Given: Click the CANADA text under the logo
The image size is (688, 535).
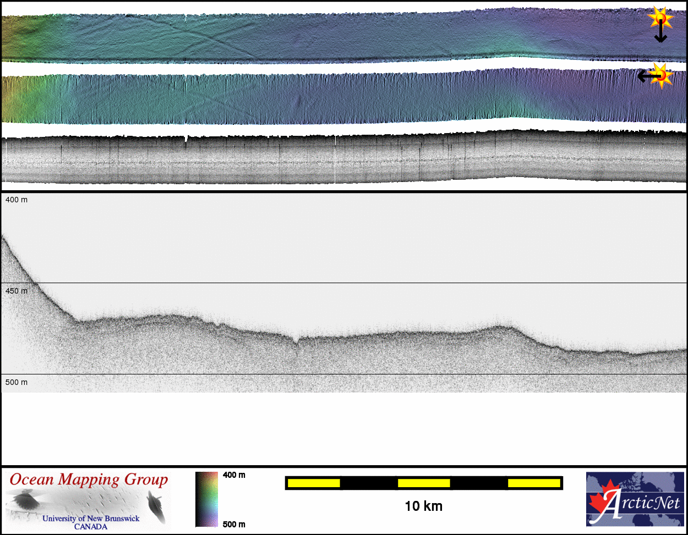Looking at the screenshot, I should 91,527.
